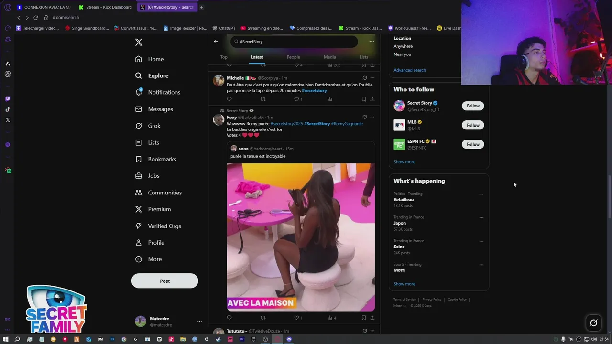612x344 pixels.
Task: Expand the More menu in sidebar
Action: 148,259
